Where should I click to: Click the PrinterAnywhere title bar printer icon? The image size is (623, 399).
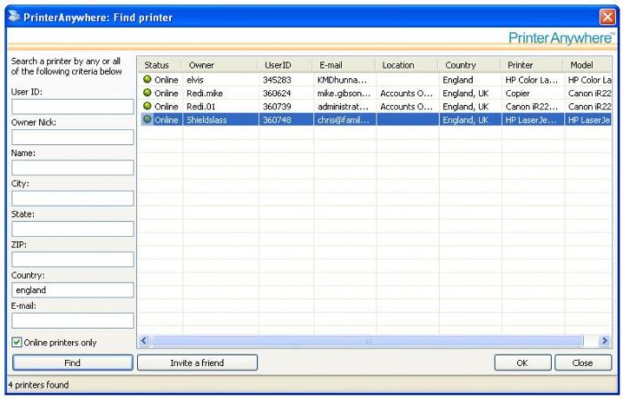click(x=13, y=16)
